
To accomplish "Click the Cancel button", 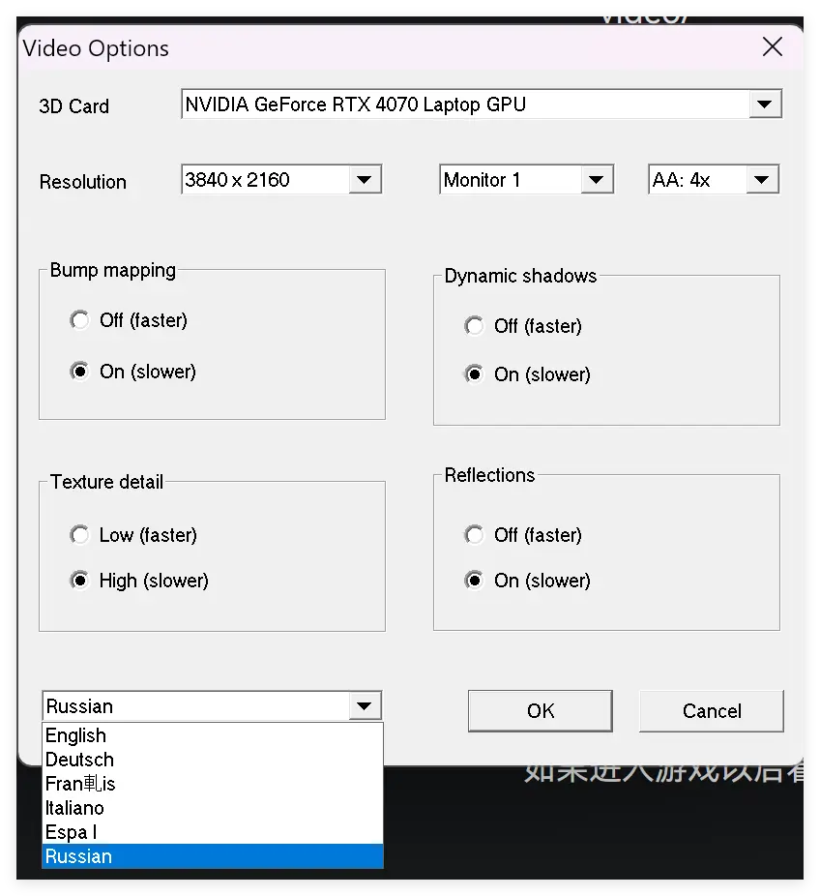I will [x=712, y=711].
